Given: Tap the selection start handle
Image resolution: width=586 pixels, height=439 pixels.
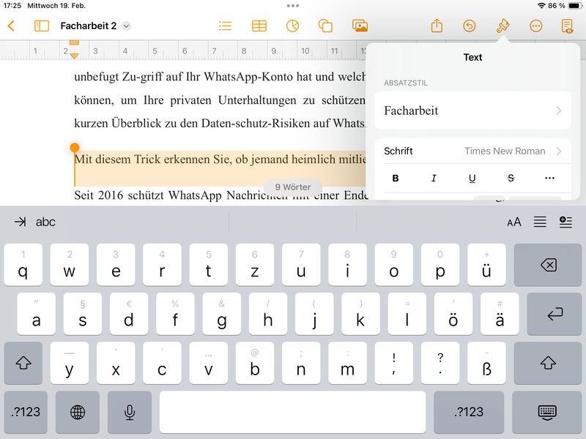Looking at the screenshot, I should pyautogui.click(x=75, y=149).
